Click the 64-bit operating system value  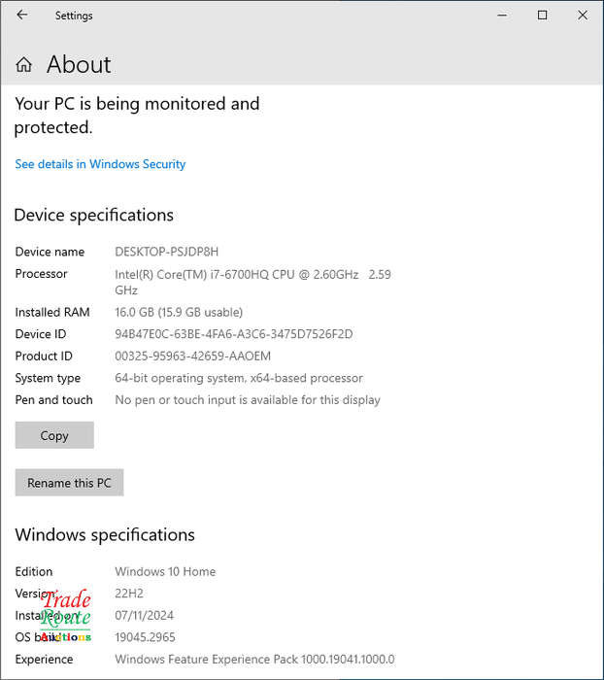(x=239, y=378)
